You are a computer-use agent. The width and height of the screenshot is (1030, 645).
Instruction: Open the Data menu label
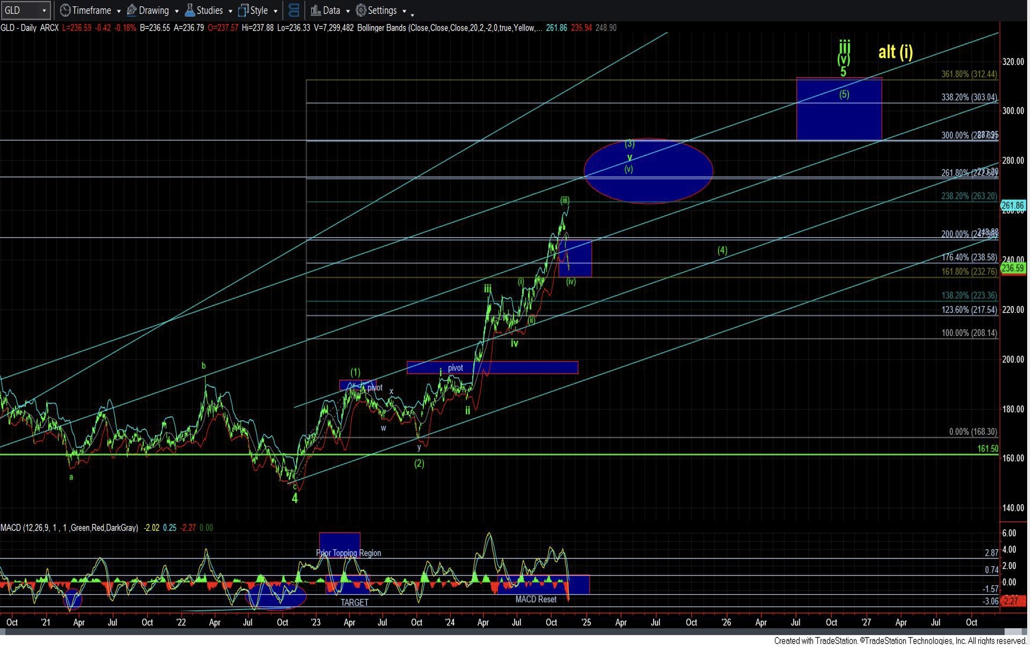[331, 10]
